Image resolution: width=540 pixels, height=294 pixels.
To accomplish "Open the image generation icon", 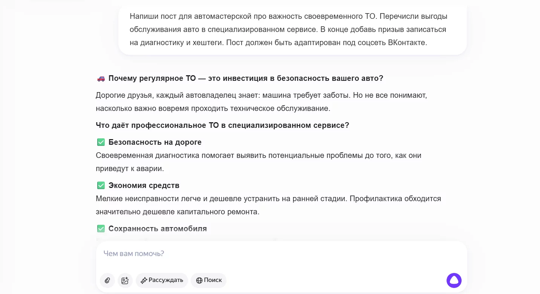I will click(x=125, y=280).
